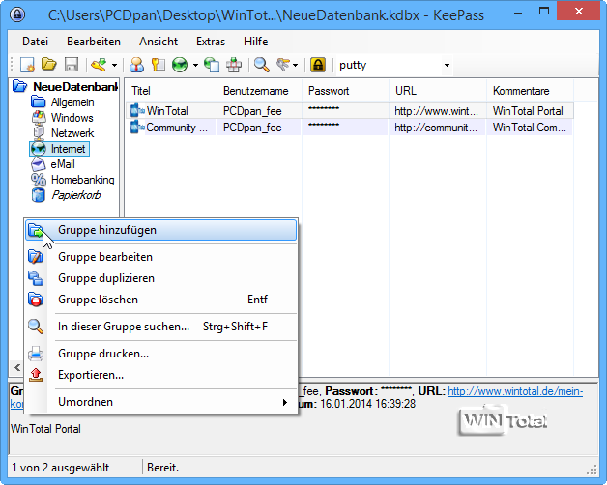Click the Save database floppy icon

tap(72, 65)
